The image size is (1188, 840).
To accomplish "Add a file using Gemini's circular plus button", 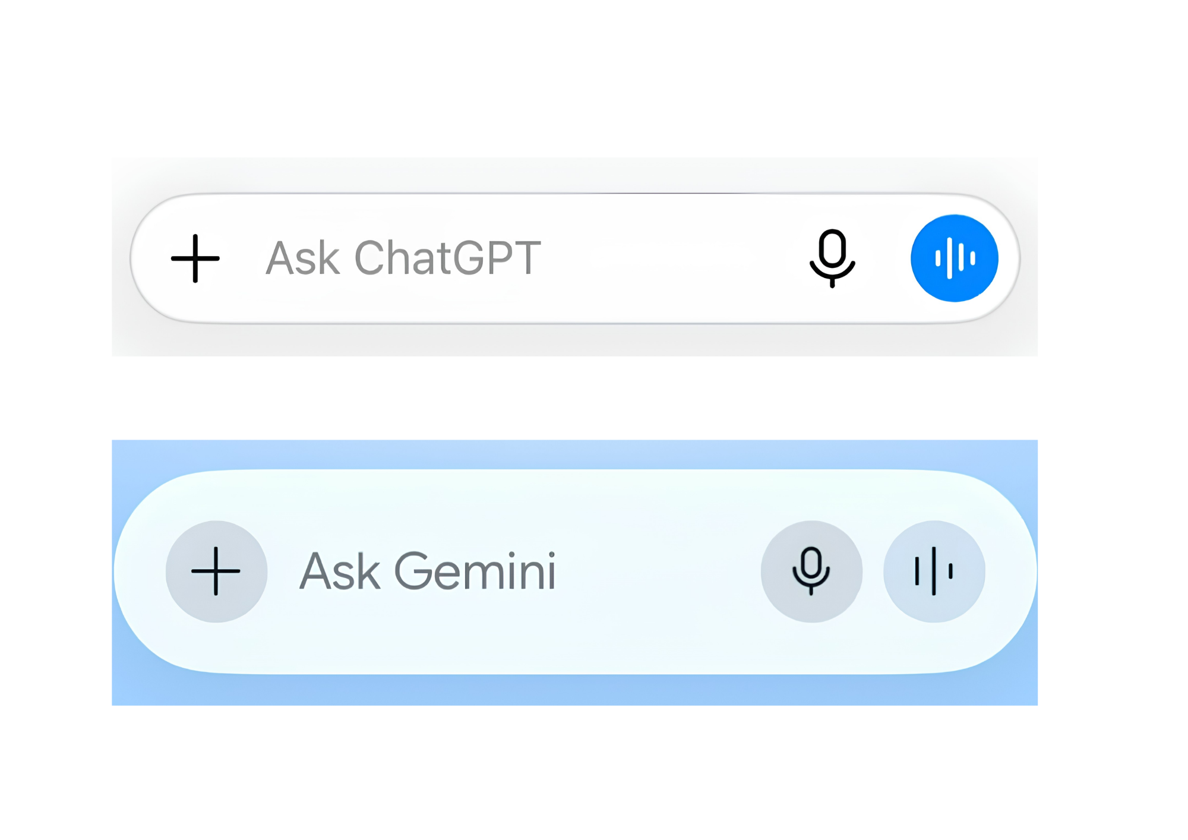I will coord(216,571).
